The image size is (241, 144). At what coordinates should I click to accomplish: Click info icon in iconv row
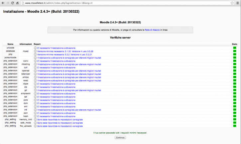35,61
